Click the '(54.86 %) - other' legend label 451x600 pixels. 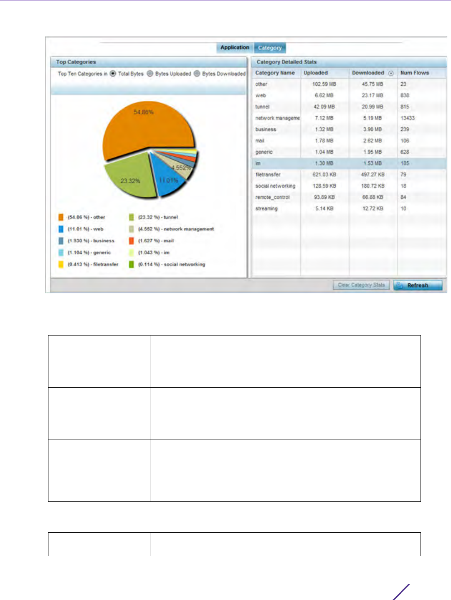click(86, 217)
